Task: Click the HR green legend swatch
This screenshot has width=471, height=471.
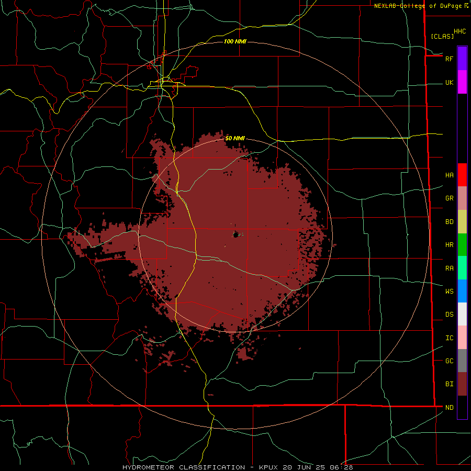Action: (462, 245)
